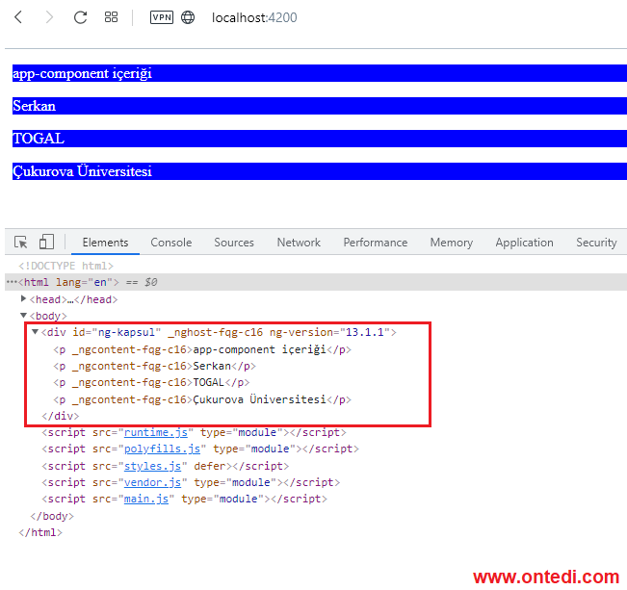Viewport: 627px width, 590px height.
Task: Select the closing </html> tag
Action: [40, 532]
